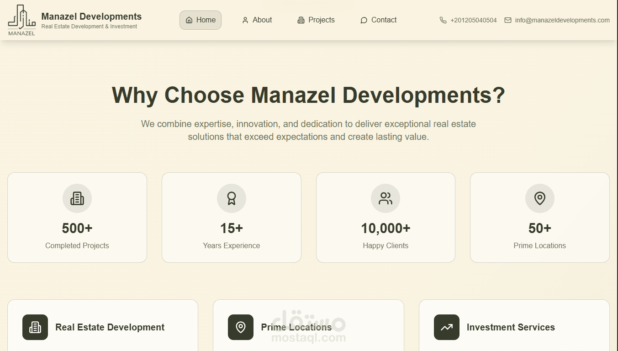Click the people icon above Happy Clients
The width and height of the screenshot is (618, 351).
tap(386, 198)
